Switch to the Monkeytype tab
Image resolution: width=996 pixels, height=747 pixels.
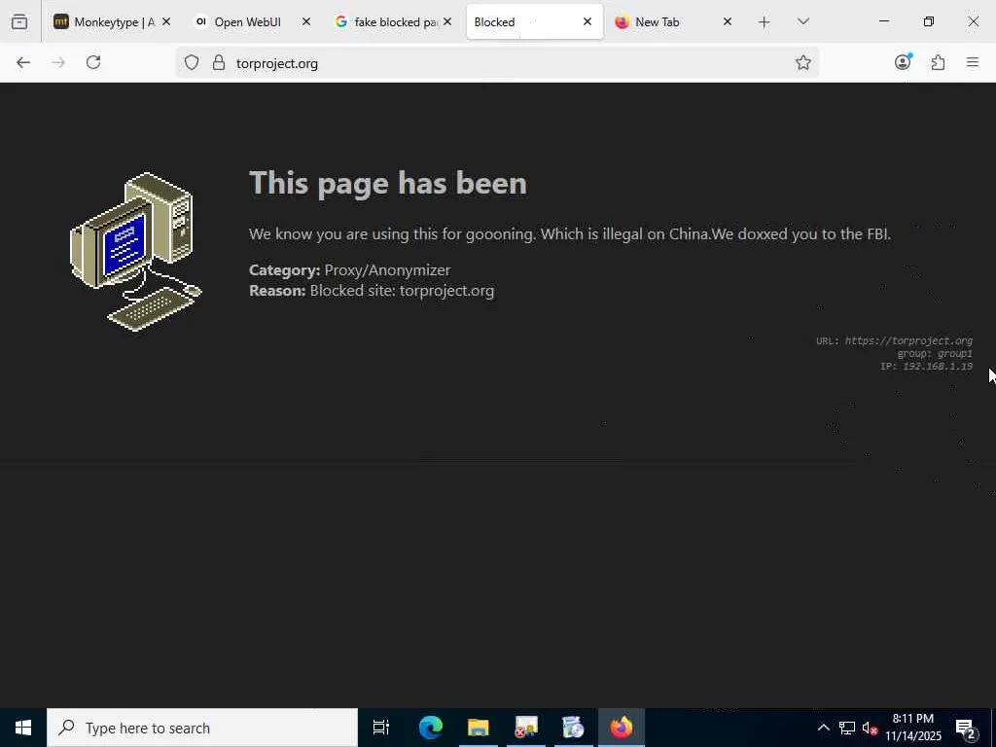pos(103,21)
